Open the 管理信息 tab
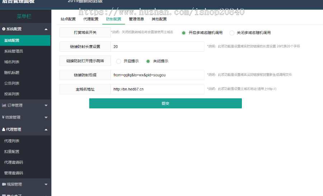This screenshot has width=323, height=196. pyautogui.click(x=136, y=19)
